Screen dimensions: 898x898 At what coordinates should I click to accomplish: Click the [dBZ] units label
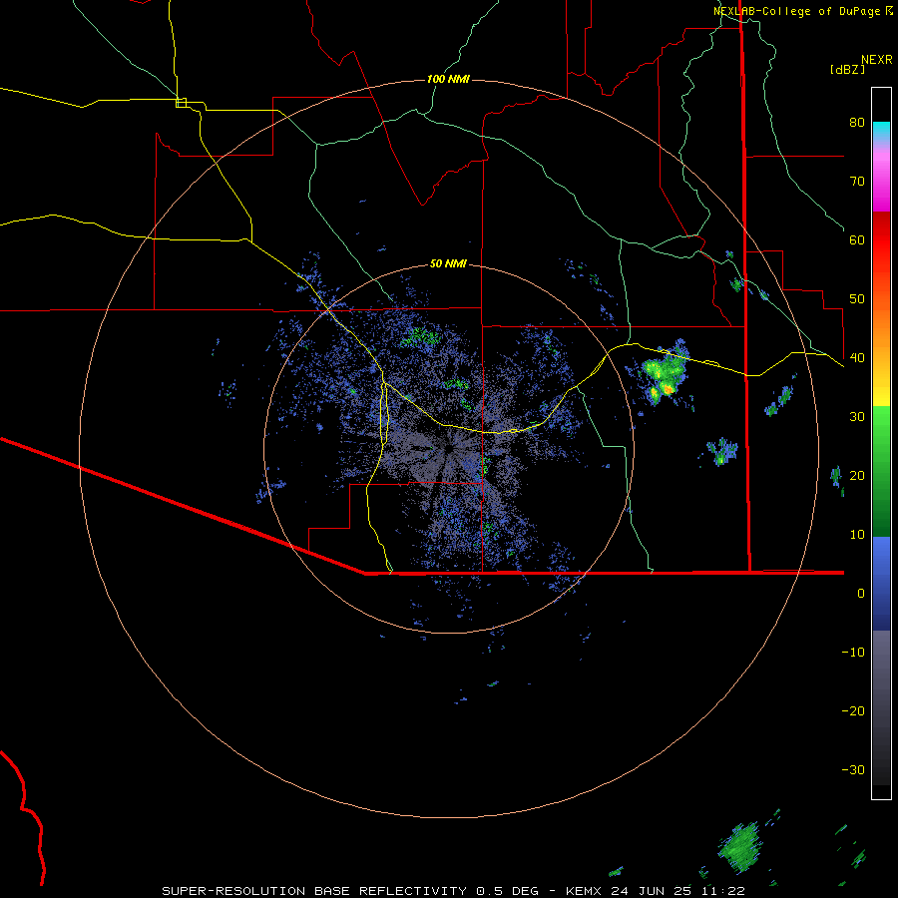pyautogui.click(x=847, y=69)
